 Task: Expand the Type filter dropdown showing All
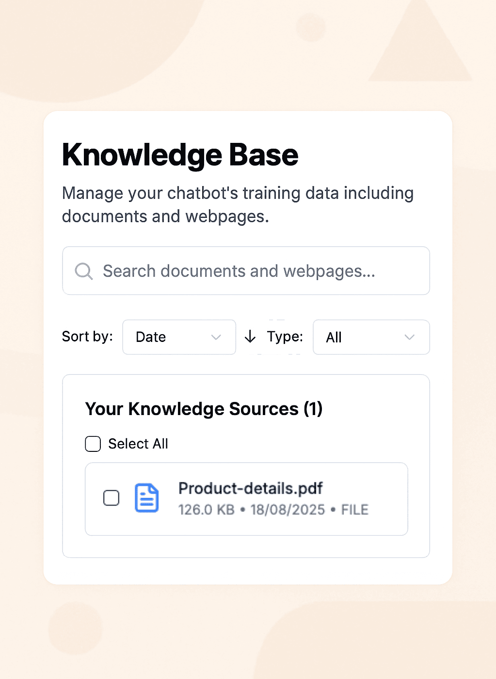[371, 337]
